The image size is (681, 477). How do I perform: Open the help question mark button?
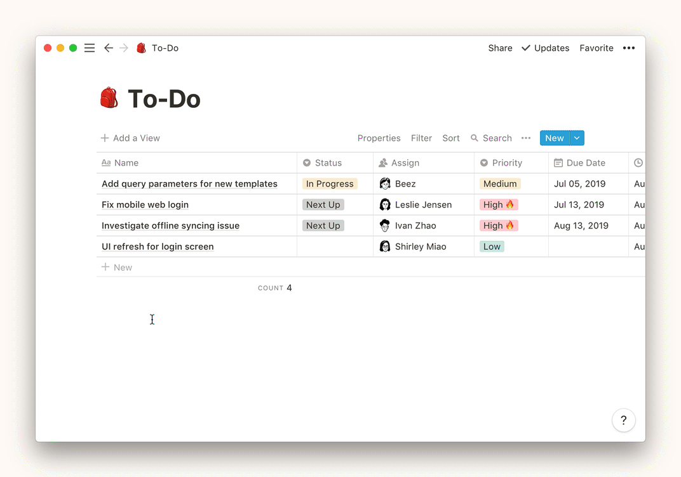pos(623,420)
